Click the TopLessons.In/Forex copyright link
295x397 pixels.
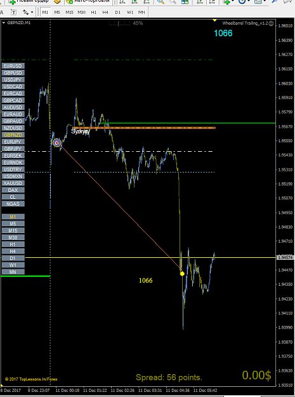click(31, 379)
